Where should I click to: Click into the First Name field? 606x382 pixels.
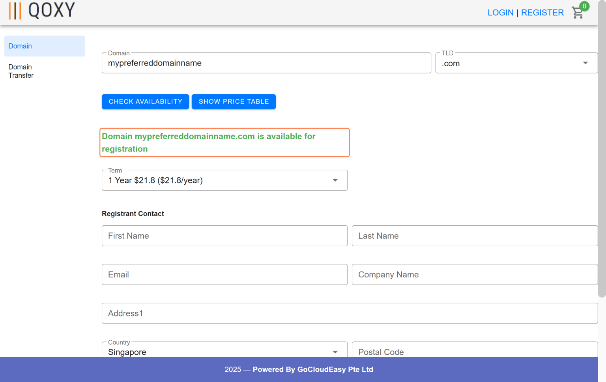(x=224, y=236)
